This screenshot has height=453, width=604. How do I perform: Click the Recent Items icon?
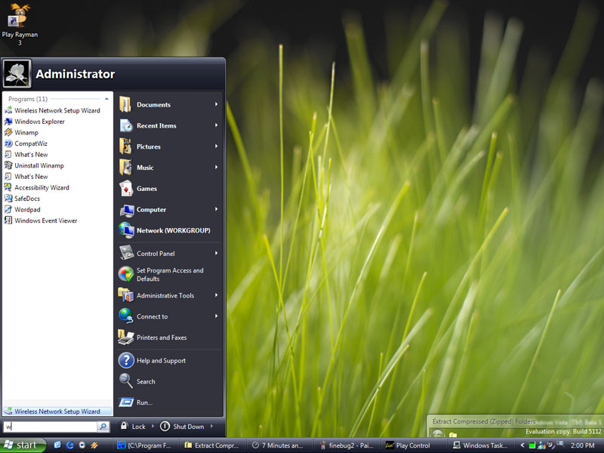point(125,125)
